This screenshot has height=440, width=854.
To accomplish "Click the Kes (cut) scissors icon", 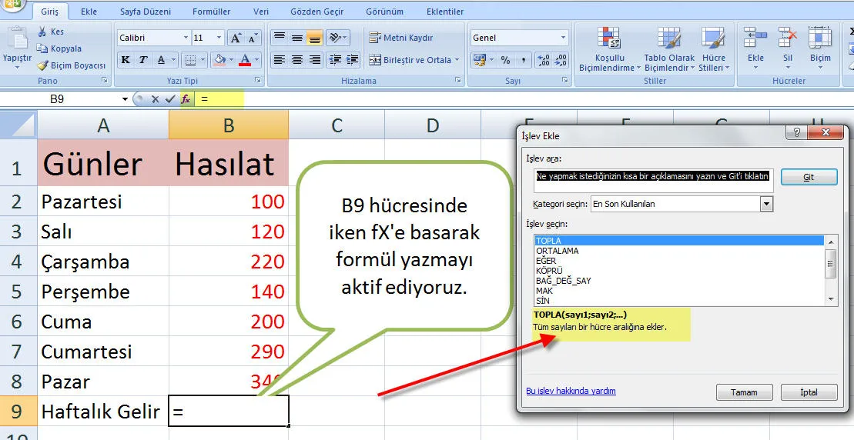I will pos(42,32).
